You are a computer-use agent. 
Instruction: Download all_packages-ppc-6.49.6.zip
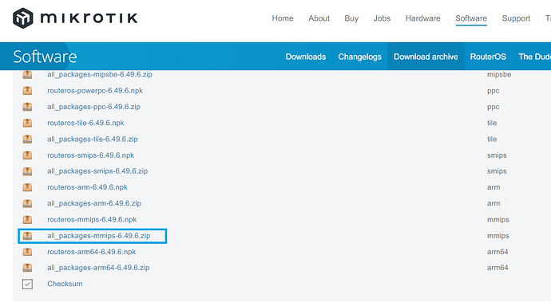93,107
